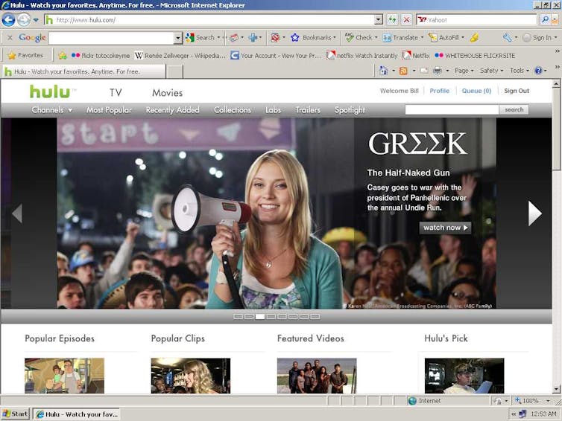
Task: Click the Read Mail icon
Action: tap(424, 71)
